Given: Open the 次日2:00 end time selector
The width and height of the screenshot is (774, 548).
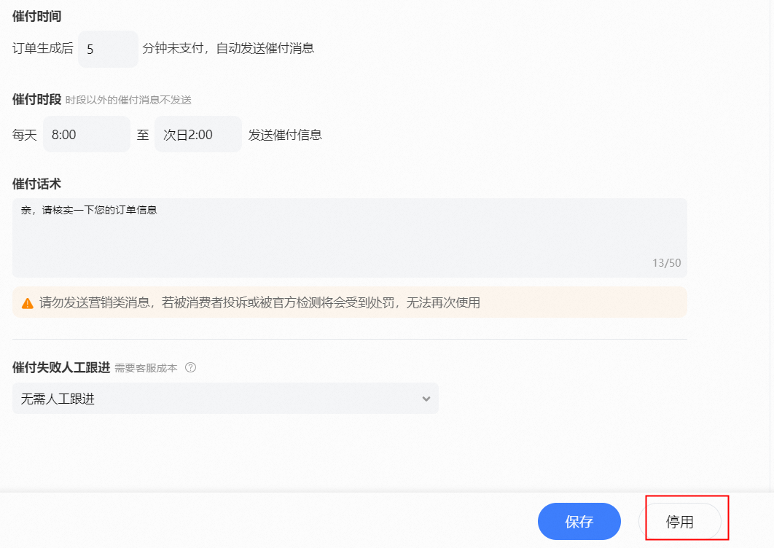Looking at the screenshot, I should [x=198, y=134].
